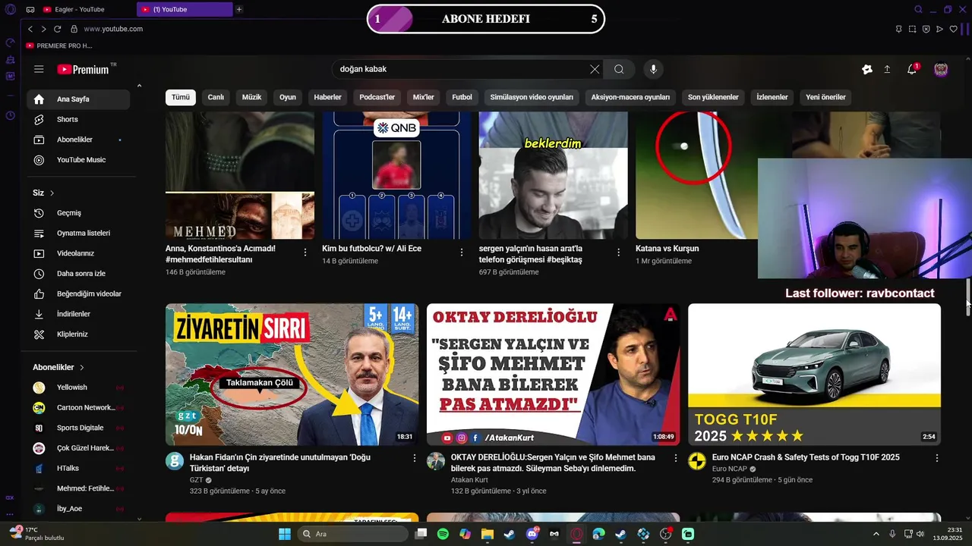Viewport: 972px width, 546px height.
Task: Open more options for OKTAY DERELİOĞLU video
Action: 676,458
